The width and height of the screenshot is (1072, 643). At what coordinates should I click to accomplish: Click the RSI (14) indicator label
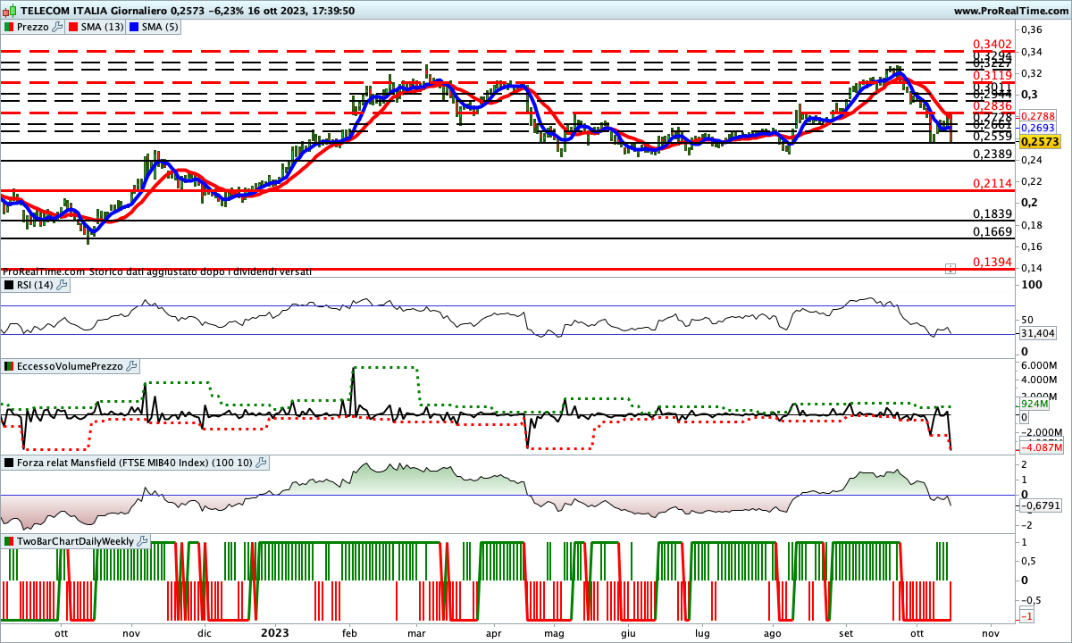click(34, 285)
